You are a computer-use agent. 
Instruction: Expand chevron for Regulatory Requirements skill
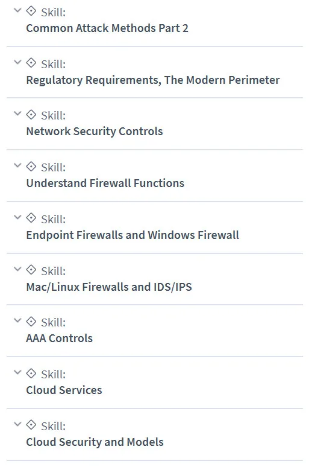tap(18, 62)
